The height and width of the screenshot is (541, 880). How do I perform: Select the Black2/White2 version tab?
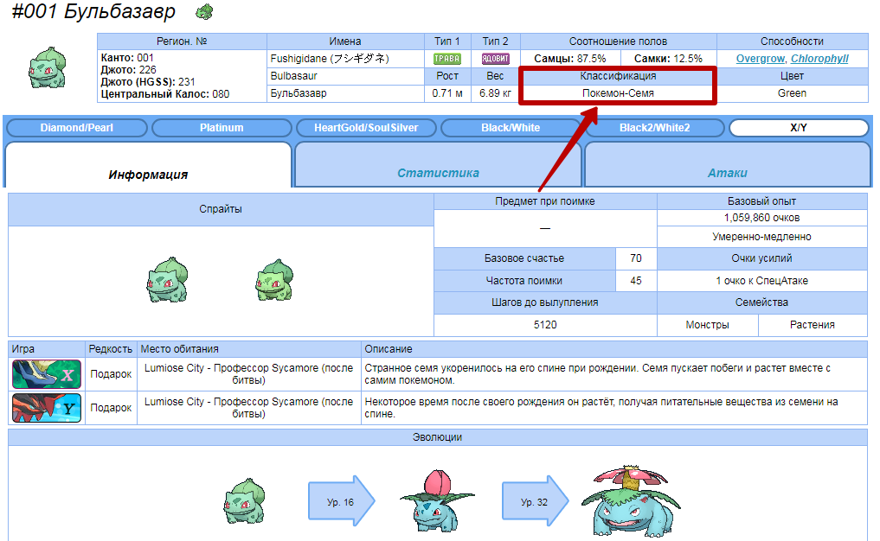tap(654, 128)
